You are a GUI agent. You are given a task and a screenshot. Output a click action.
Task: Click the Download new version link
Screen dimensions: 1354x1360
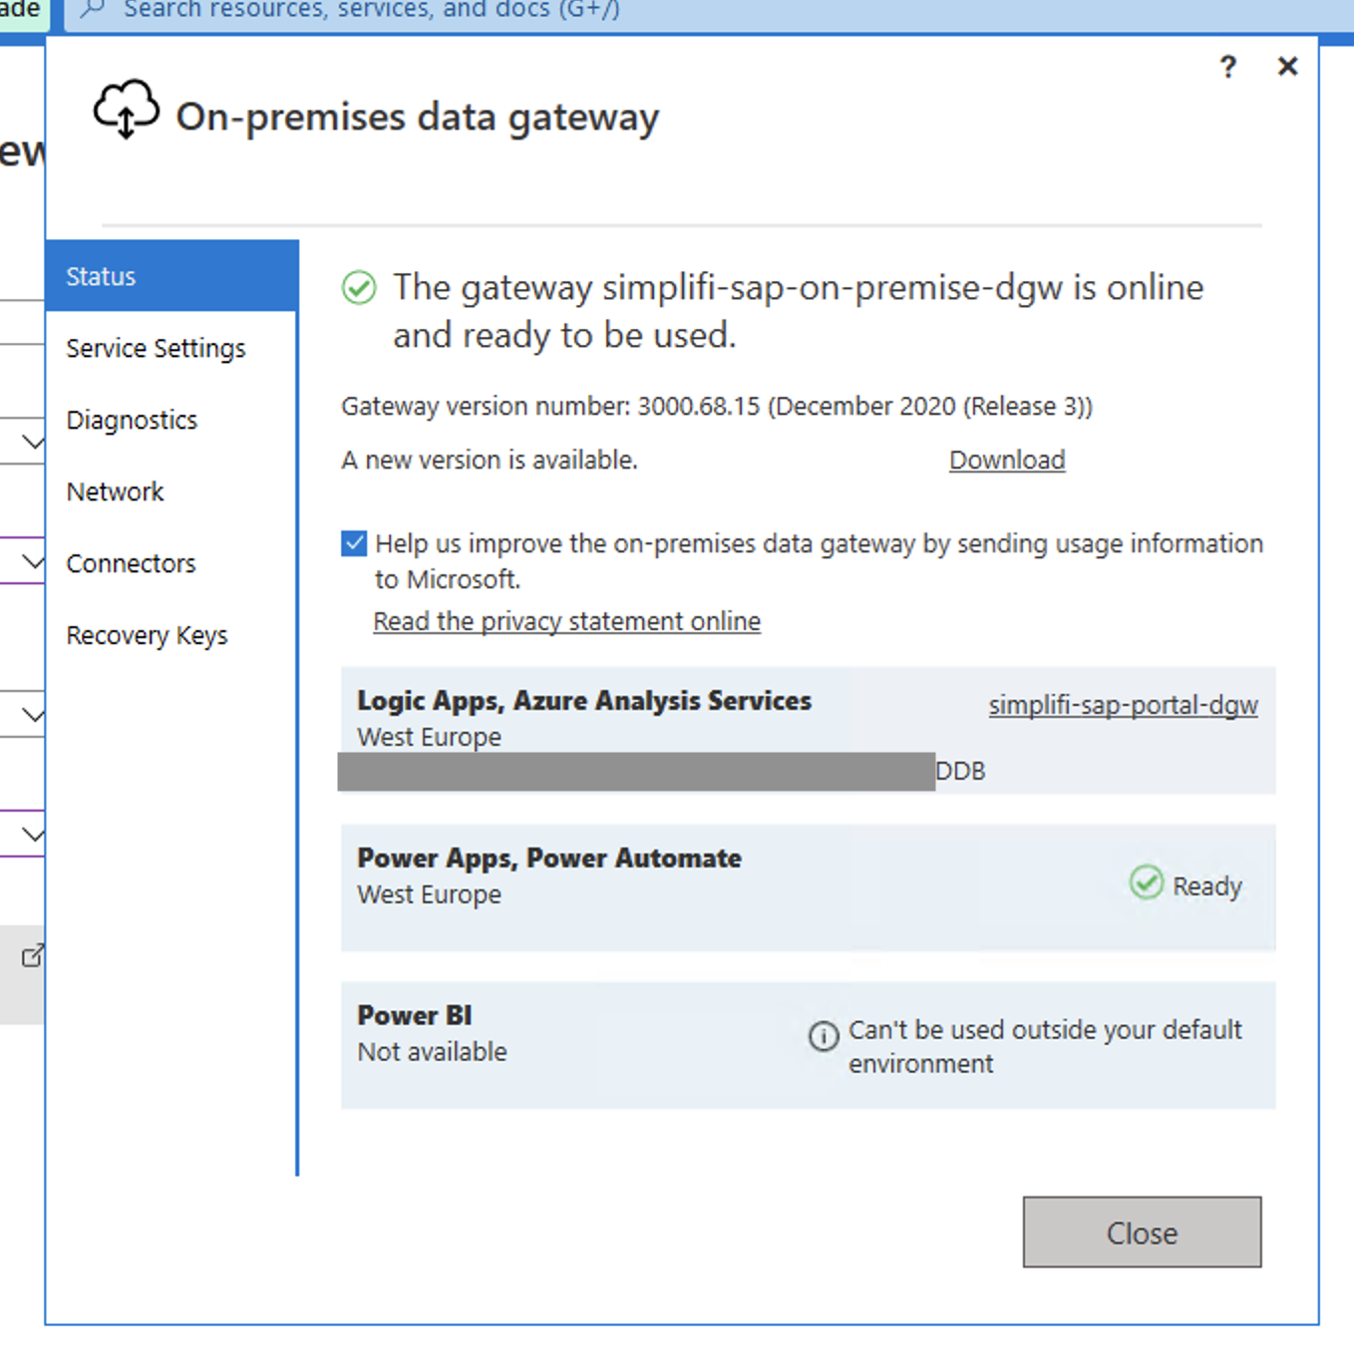pos(1007,460)
